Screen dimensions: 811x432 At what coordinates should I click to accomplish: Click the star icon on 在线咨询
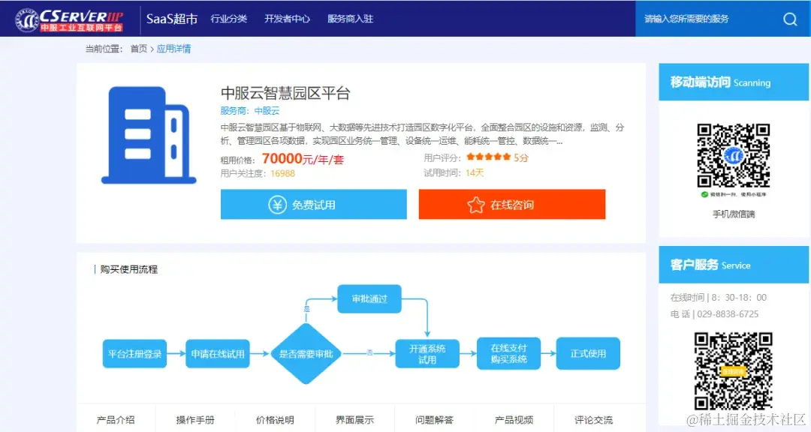[476, 205]
